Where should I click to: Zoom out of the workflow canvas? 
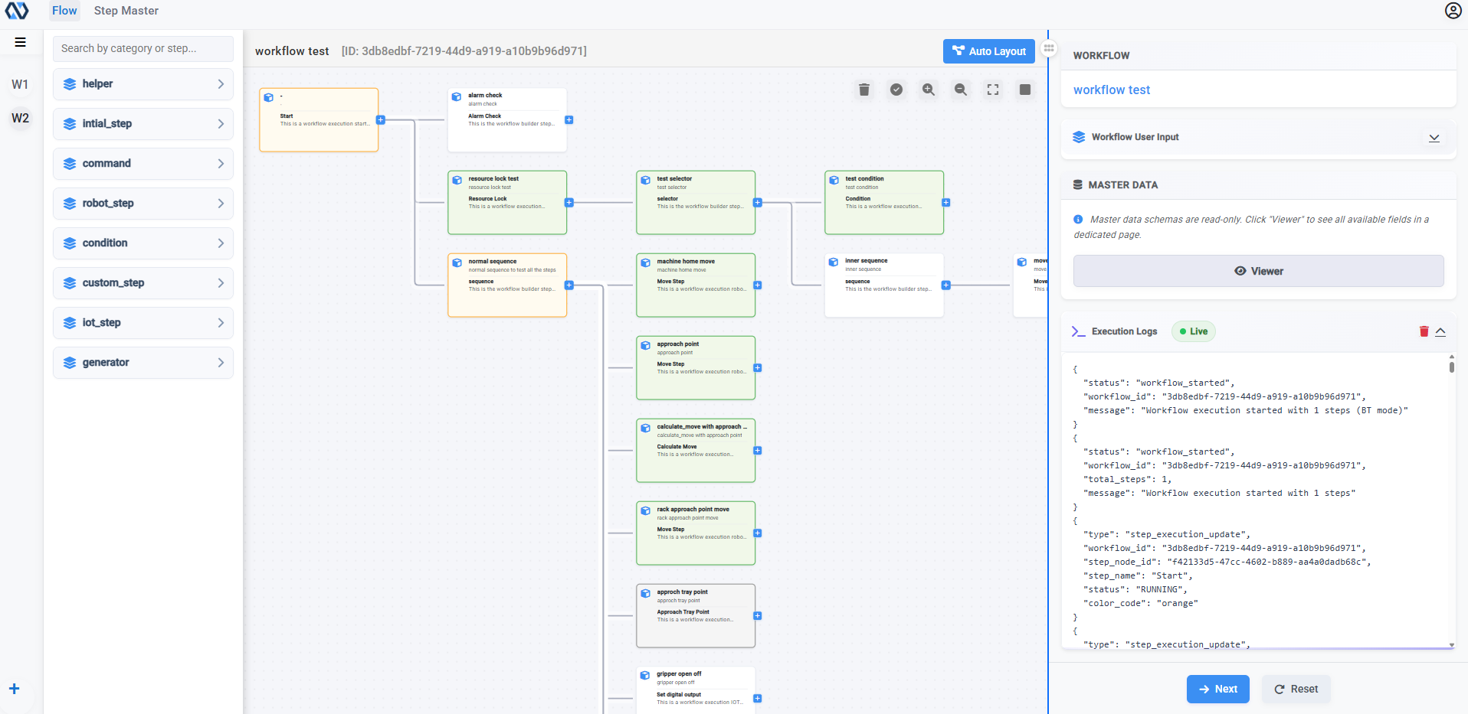(961, 90)
